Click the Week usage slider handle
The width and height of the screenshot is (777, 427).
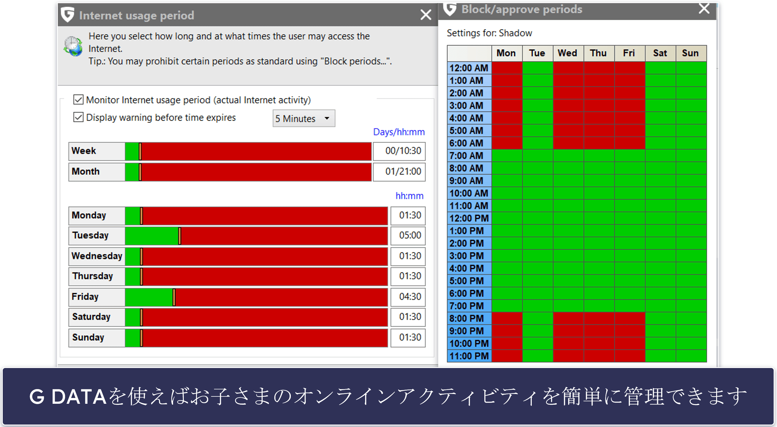coord(140,151)
